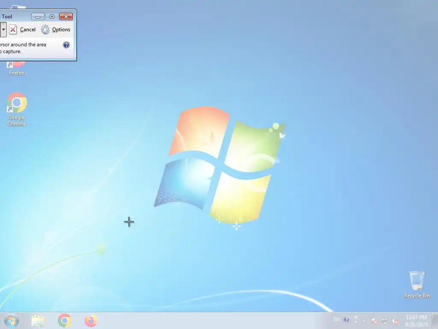Click the muted volume speaker icon

coord(395,321)
